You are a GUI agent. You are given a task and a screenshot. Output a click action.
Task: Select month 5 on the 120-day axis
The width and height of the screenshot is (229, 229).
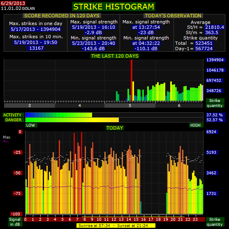coord(130,105)
